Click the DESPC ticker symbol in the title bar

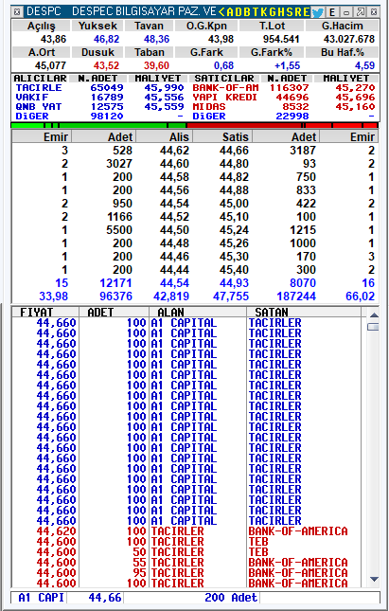(x=44, y=12)
